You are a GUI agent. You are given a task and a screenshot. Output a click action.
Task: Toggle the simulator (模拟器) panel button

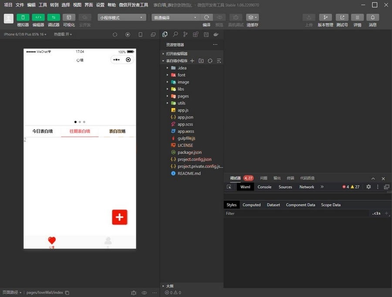pos(23,17)
